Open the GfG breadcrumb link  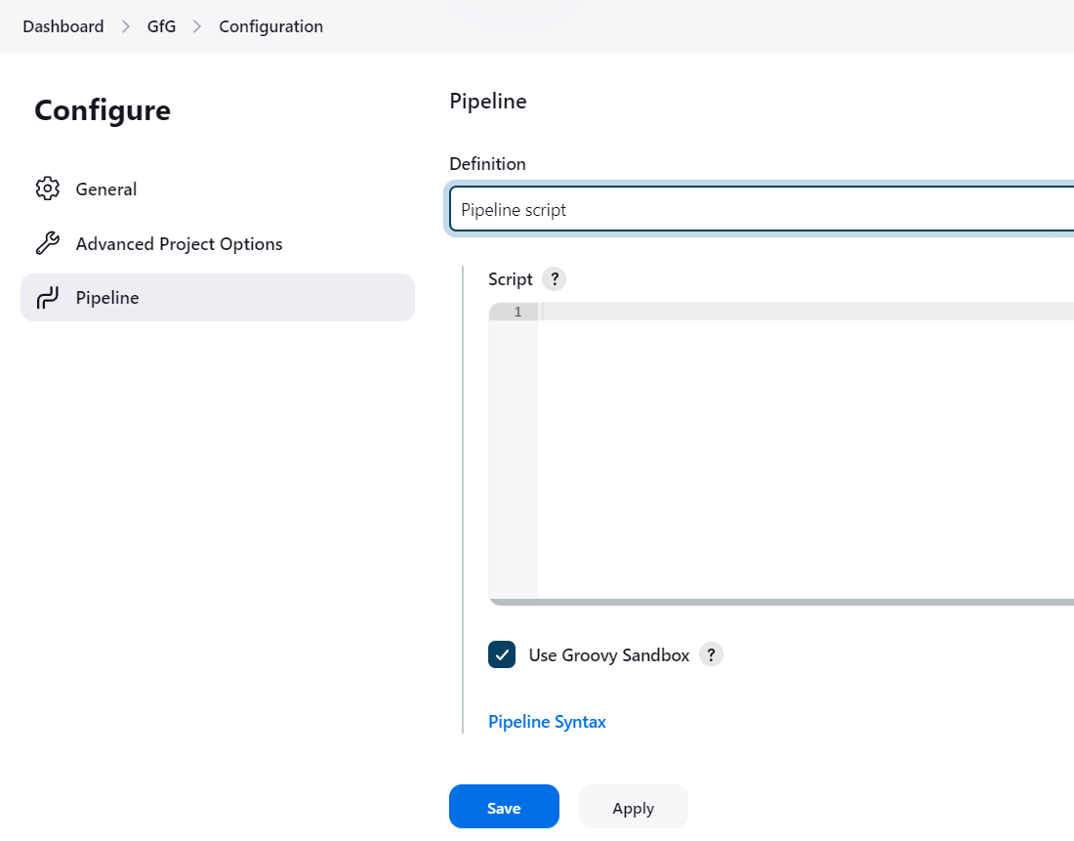click(161, 26)
